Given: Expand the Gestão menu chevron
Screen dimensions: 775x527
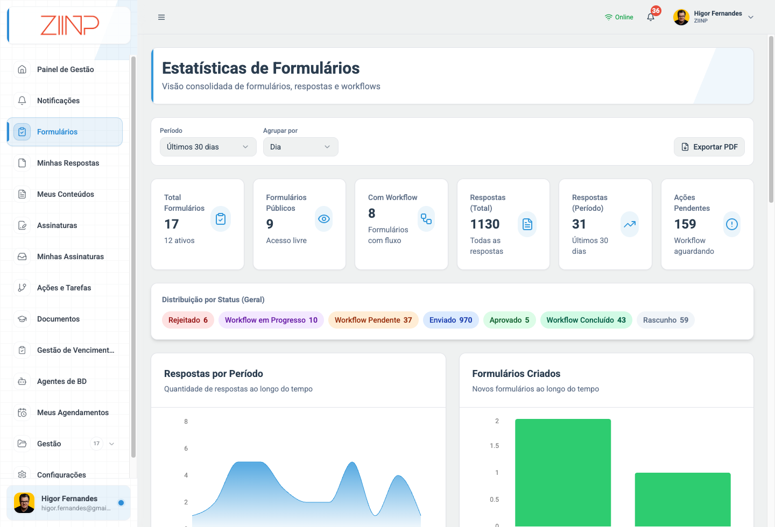Looking at the screenshot, I should coord(112,444).
